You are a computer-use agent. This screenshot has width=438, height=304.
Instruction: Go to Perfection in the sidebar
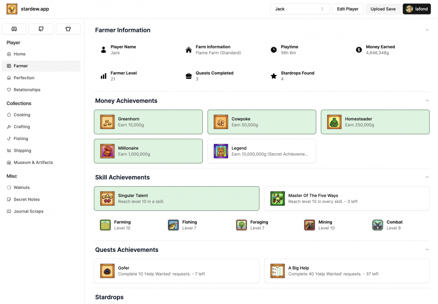[24, 78]
